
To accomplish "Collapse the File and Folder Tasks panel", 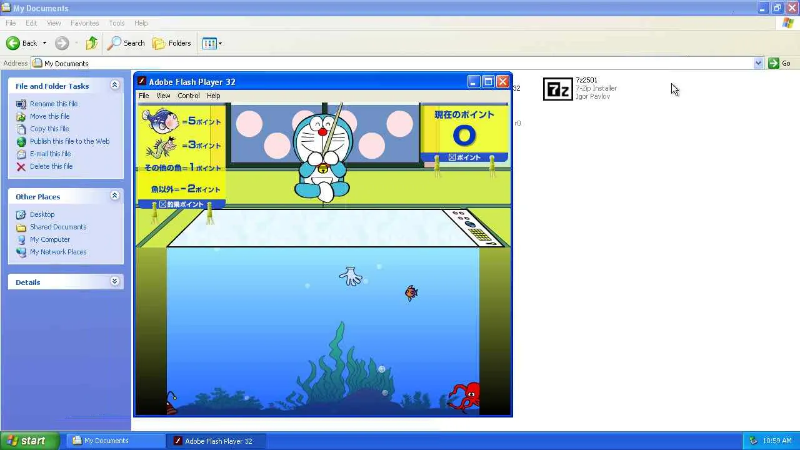I will coord(114,85).
